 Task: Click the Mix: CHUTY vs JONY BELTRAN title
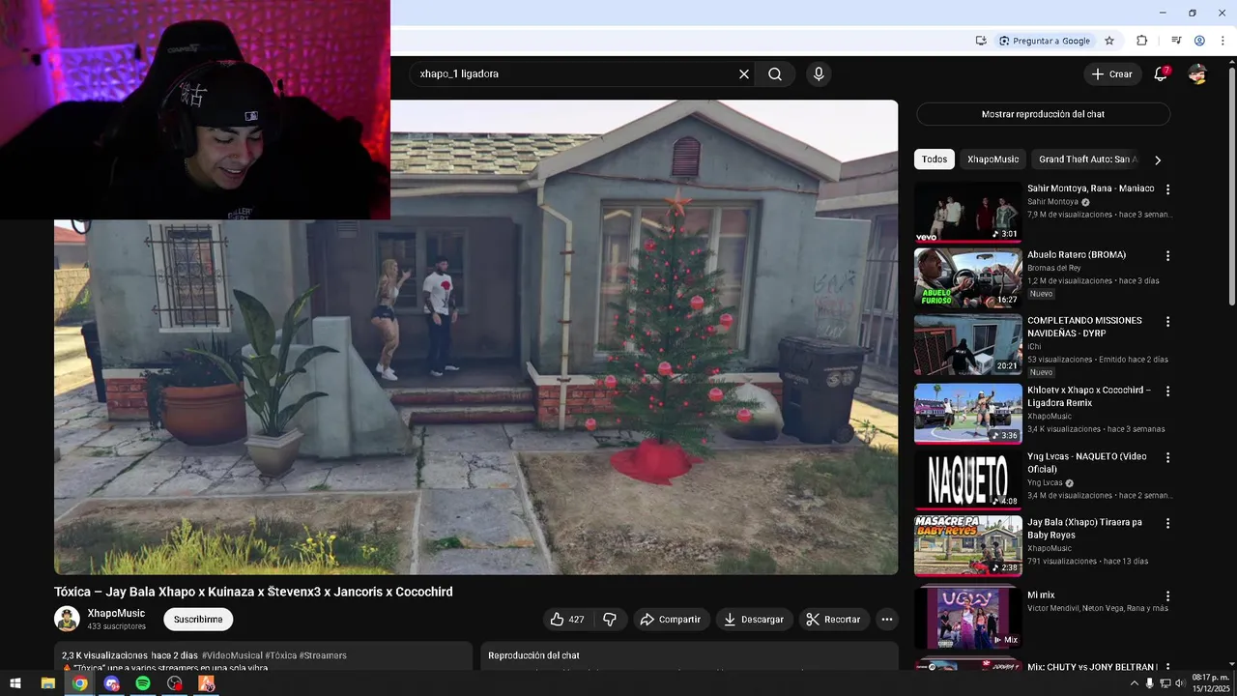[1092, 667]
